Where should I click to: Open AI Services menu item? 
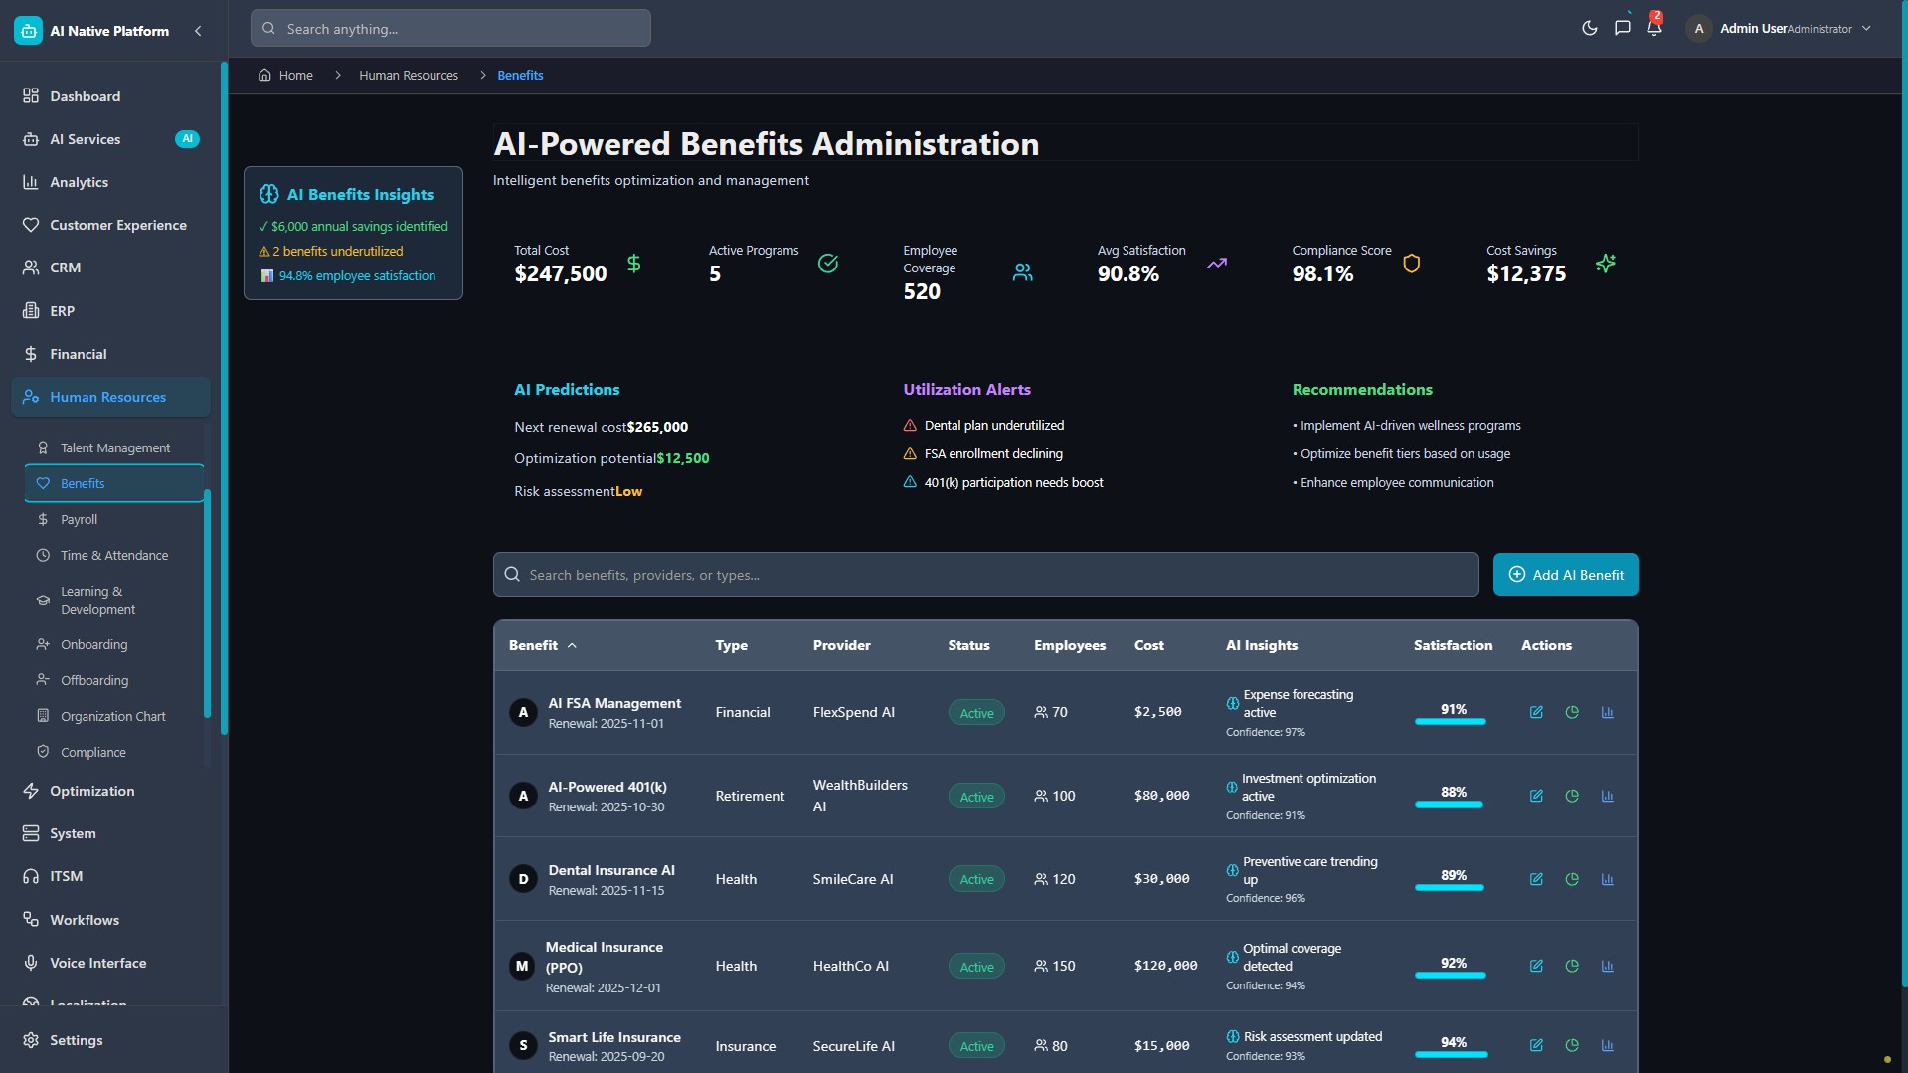tap(110, 139)
